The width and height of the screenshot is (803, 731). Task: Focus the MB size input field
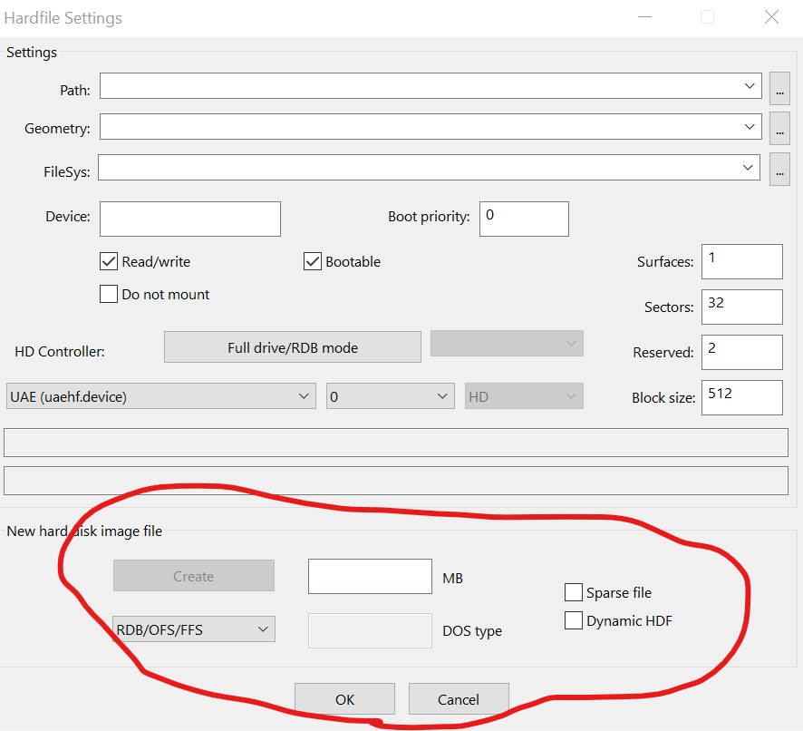point(370,577)
